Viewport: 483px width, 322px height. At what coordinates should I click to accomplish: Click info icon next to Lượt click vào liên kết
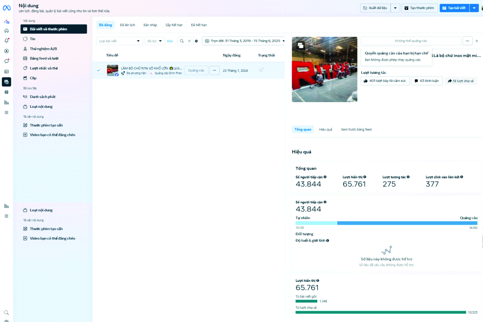pos(461,177)
